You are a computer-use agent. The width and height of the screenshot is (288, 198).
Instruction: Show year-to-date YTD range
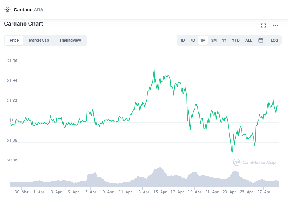236,40
